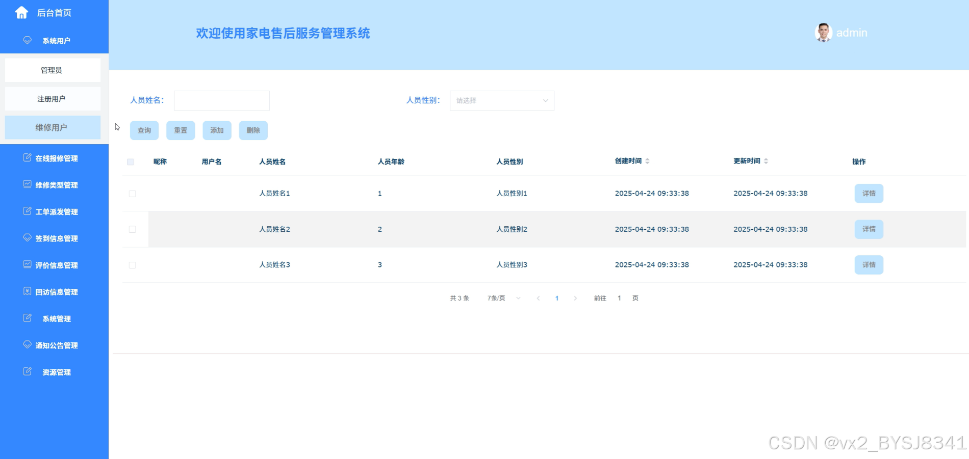Open 工单派发管理 menu
The height and width of the screenshot is (459, 969).
pyautogui.click(x=54, y=211)
